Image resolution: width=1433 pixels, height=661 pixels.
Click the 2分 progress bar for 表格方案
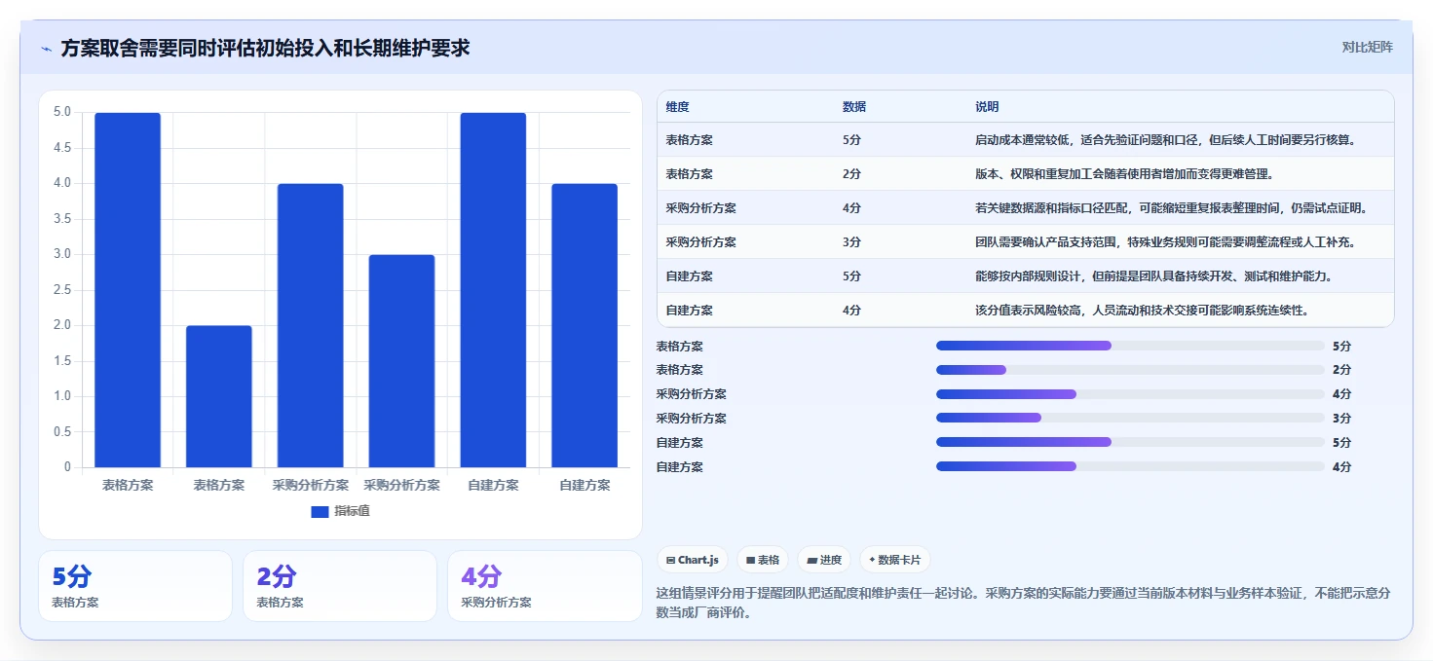(x=1130, y=370)
